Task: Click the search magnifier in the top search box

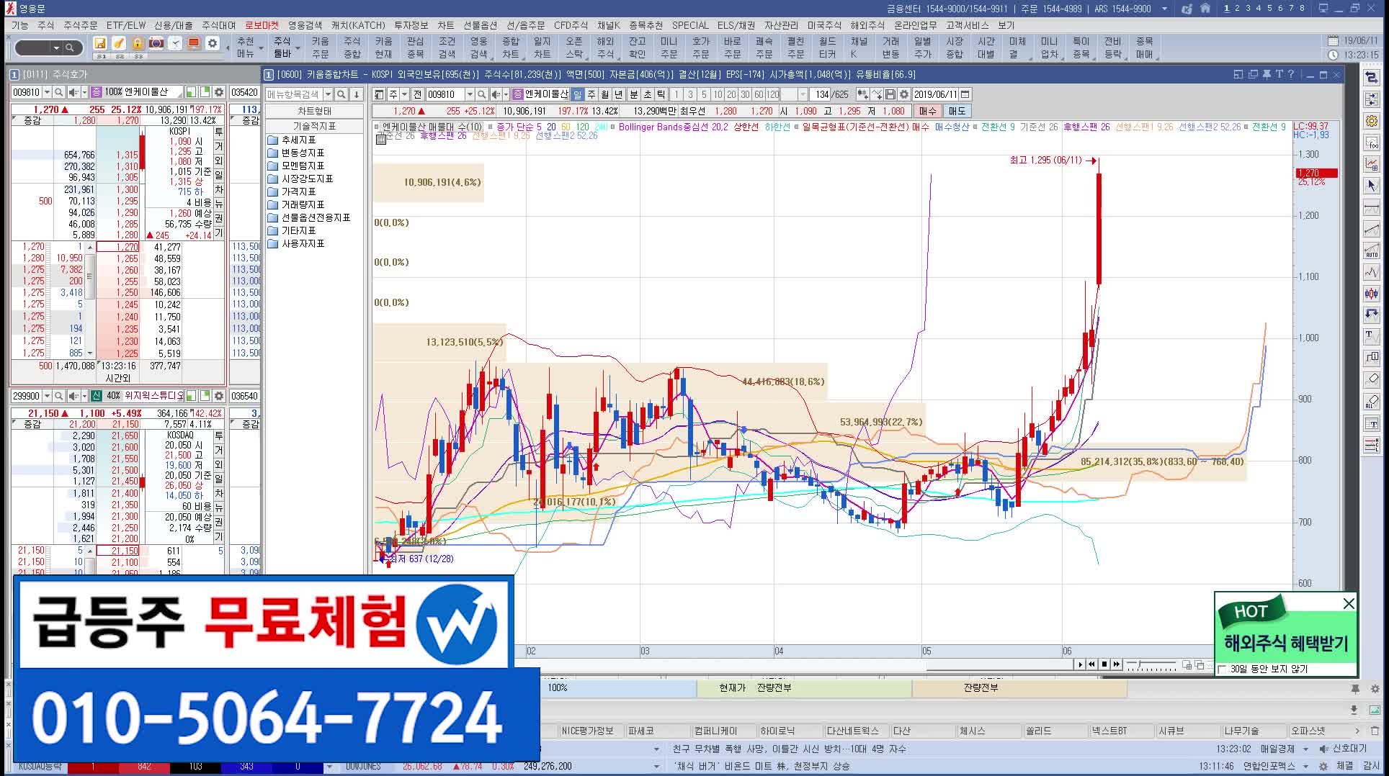Action: pyautogui.click(x=70, y=48)
